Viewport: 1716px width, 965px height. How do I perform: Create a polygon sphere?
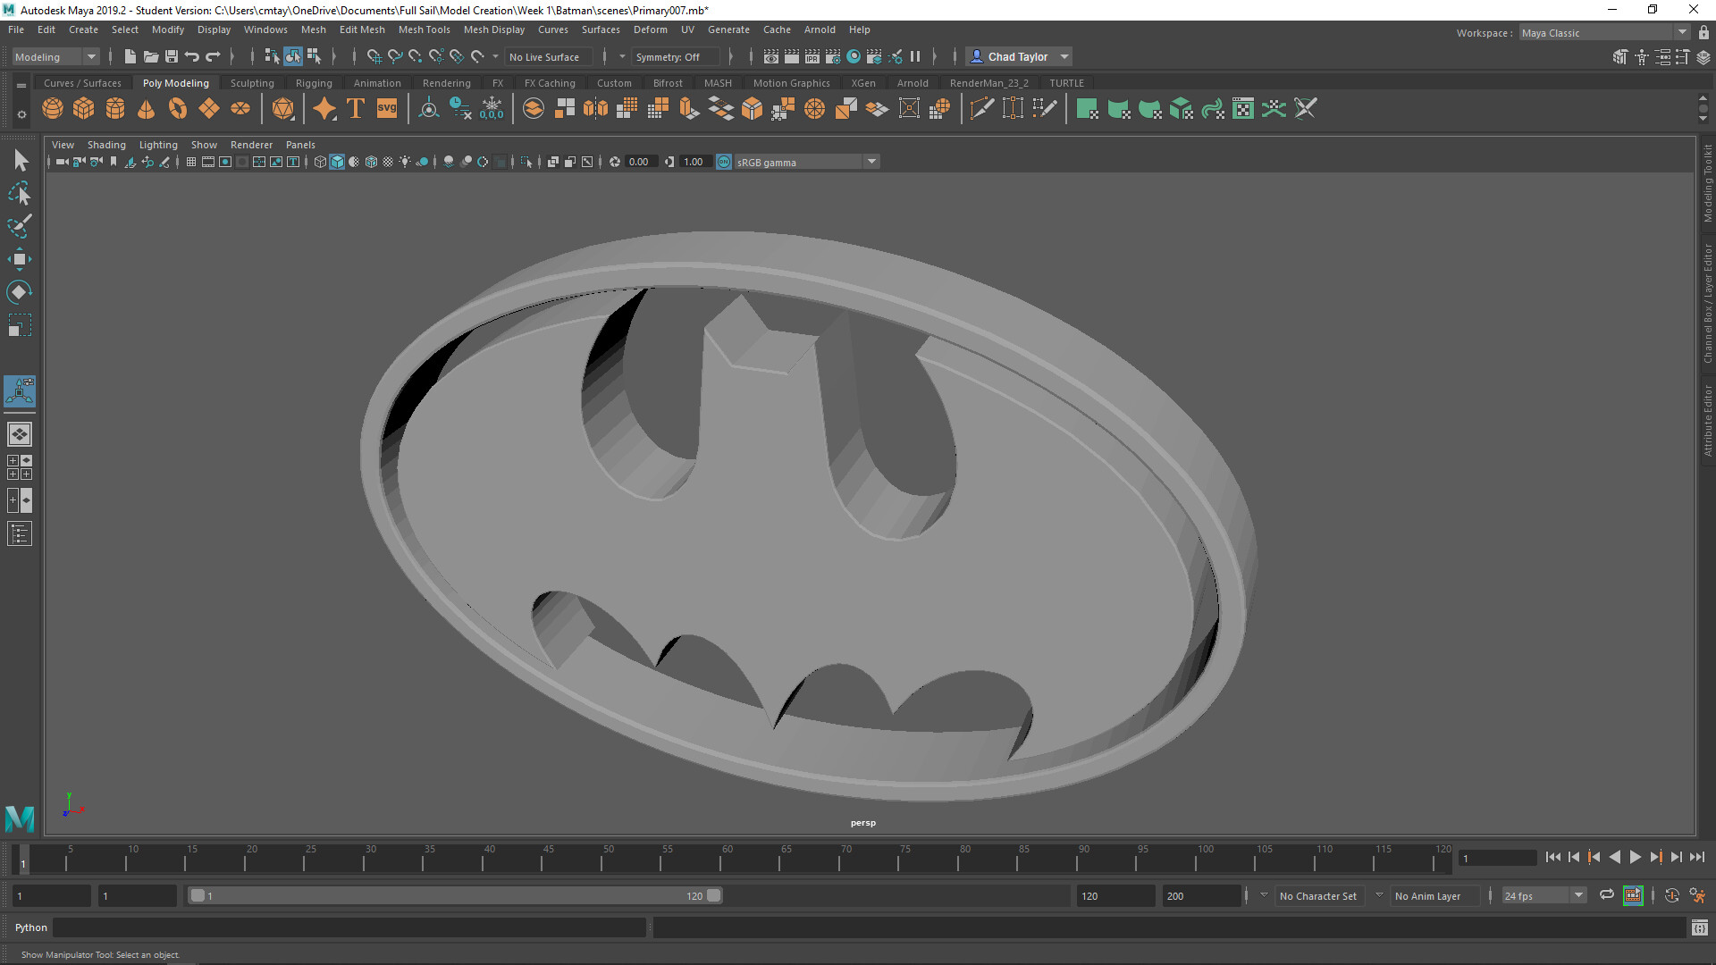click(52, 108)
